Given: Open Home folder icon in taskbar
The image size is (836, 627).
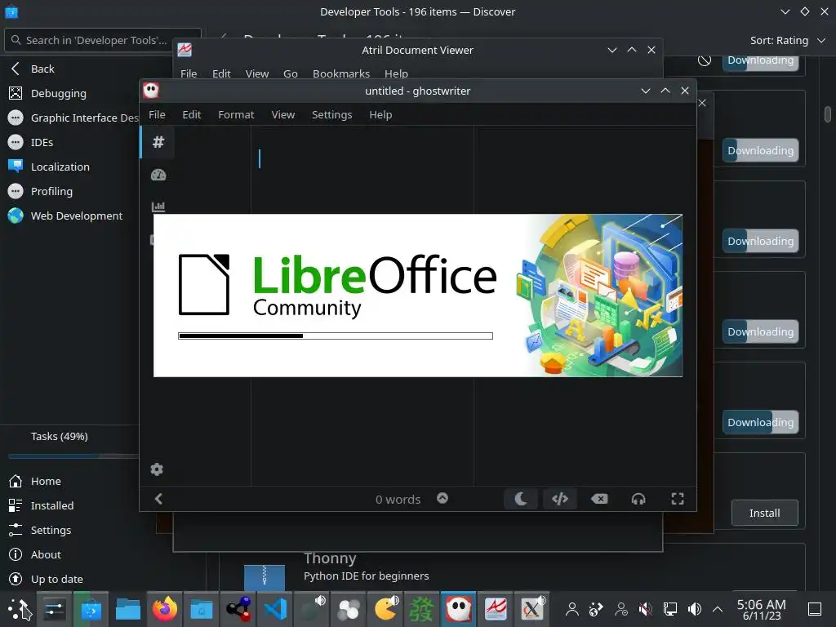Looking at the screenshot, I should (x=202, y=609).
